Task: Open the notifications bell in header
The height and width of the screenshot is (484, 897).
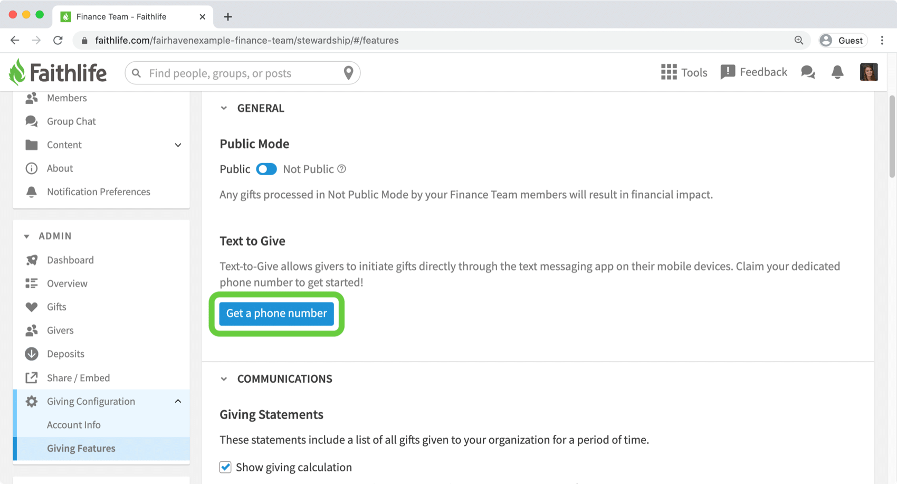Action: point(837,72)
